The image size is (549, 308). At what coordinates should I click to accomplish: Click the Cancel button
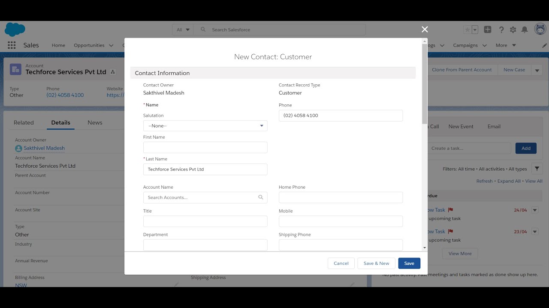pos(341,263)
